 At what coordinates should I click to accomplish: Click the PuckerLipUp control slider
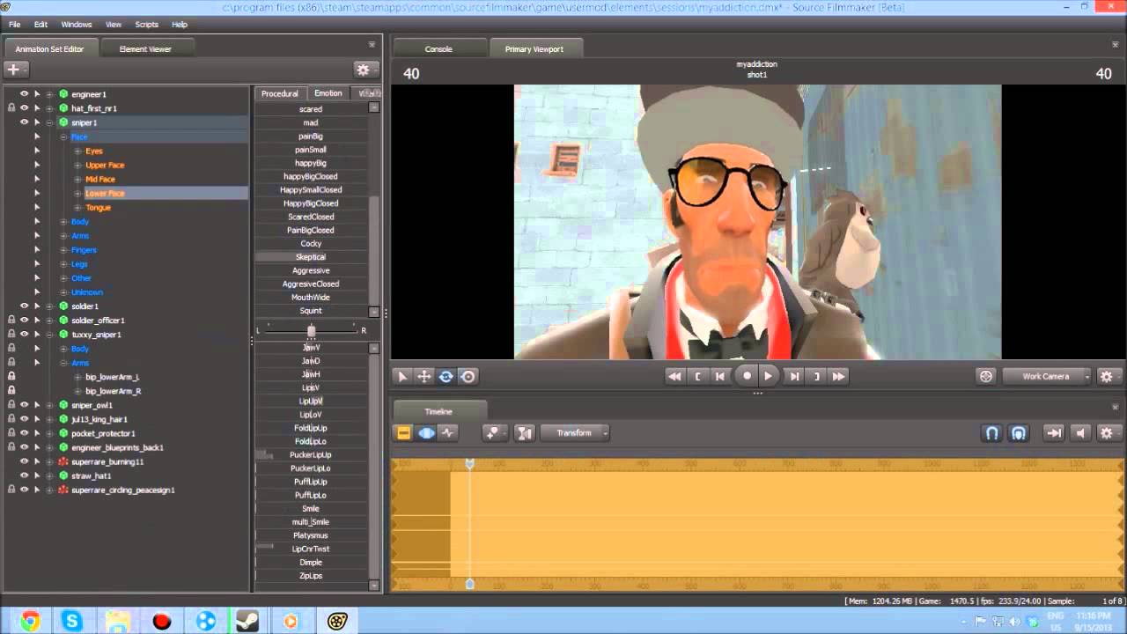pos(311,455)
